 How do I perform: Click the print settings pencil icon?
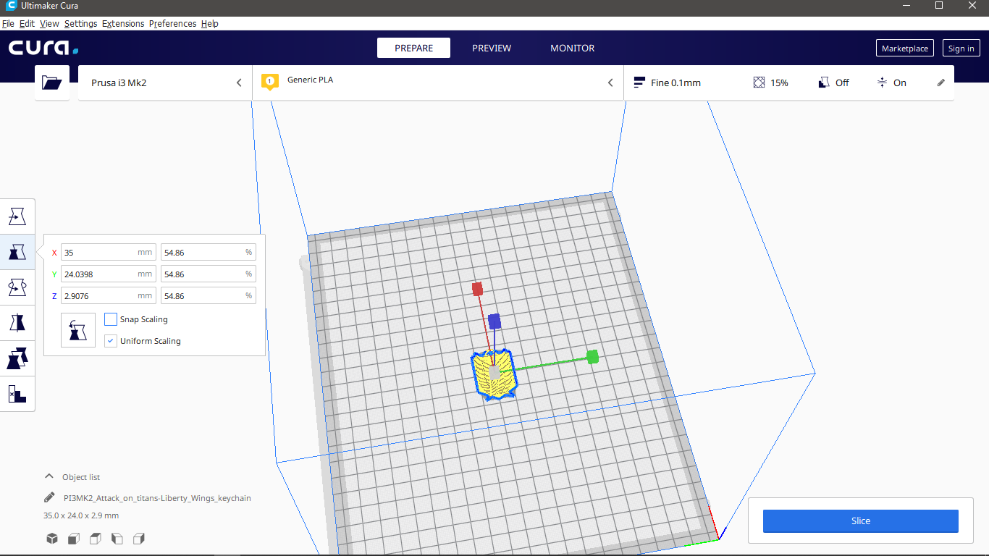click(x=941, y=83)
